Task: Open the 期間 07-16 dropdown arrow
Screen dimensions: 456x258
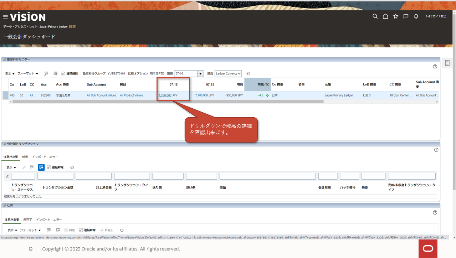Action: coord(200,74)
